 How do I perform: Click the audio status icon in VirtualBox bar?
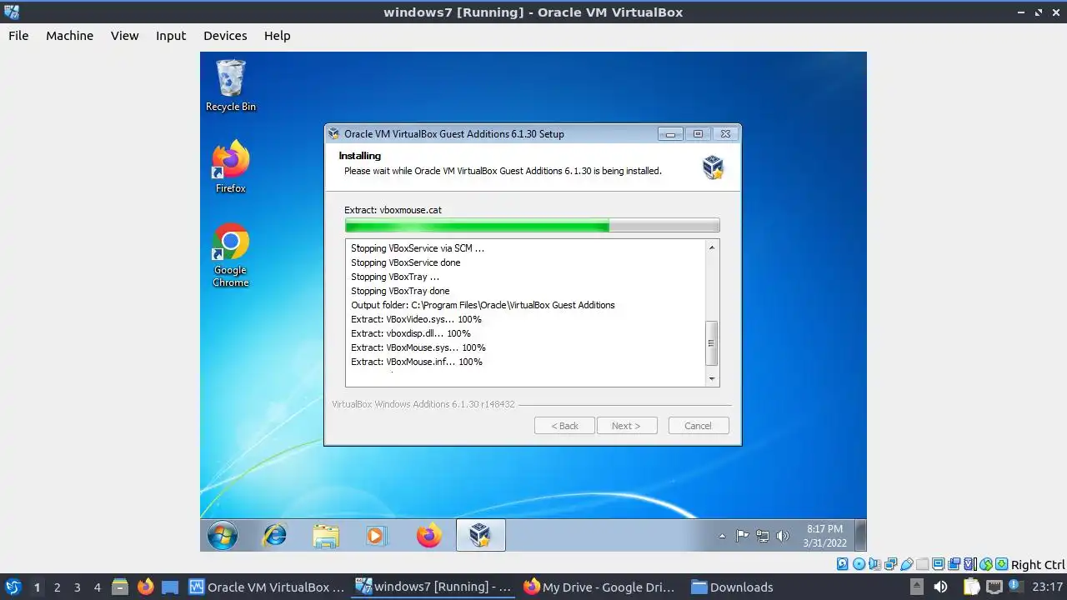click(x=874, y=564)
